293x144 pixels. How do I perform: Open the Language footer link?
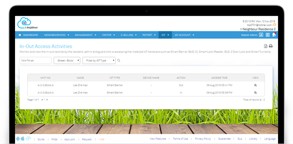270,139
